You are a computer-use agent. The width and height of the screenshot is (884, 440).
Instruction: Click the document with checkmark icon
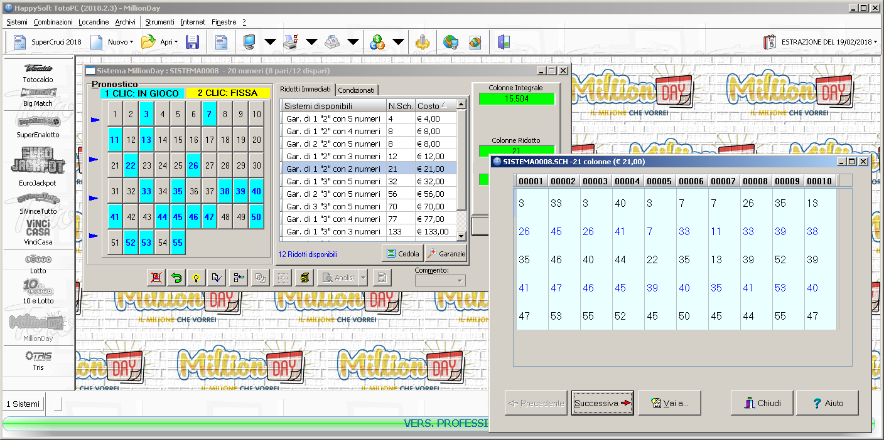point(217,278)
